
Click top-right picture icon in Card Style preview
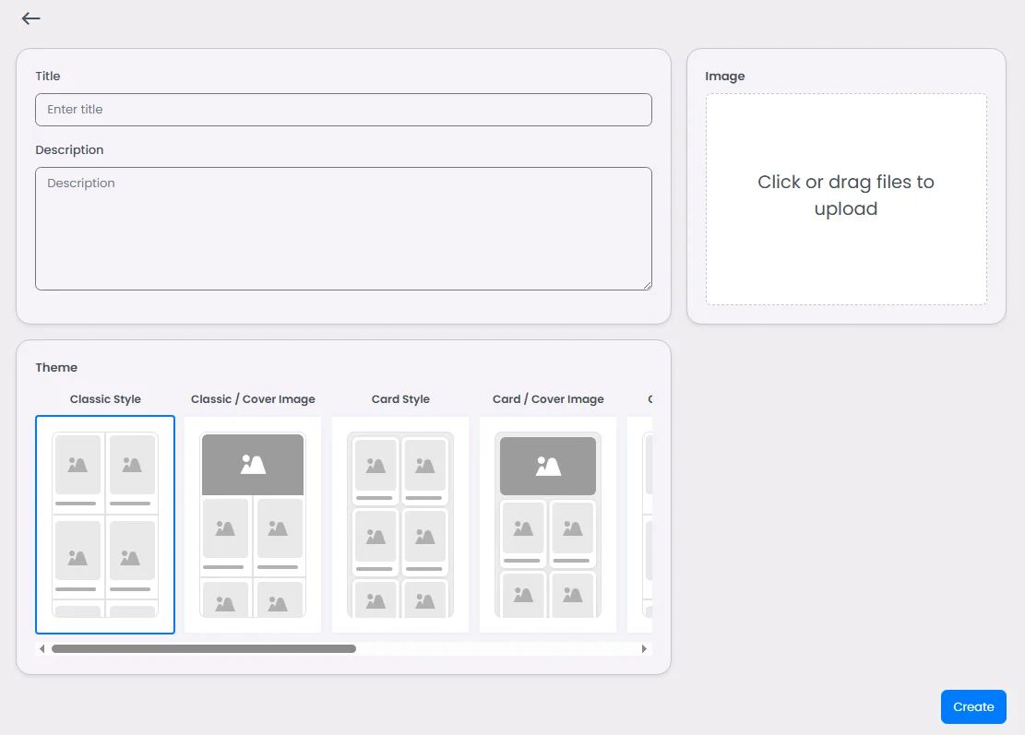pyautogui.click(x=425, y=465)
